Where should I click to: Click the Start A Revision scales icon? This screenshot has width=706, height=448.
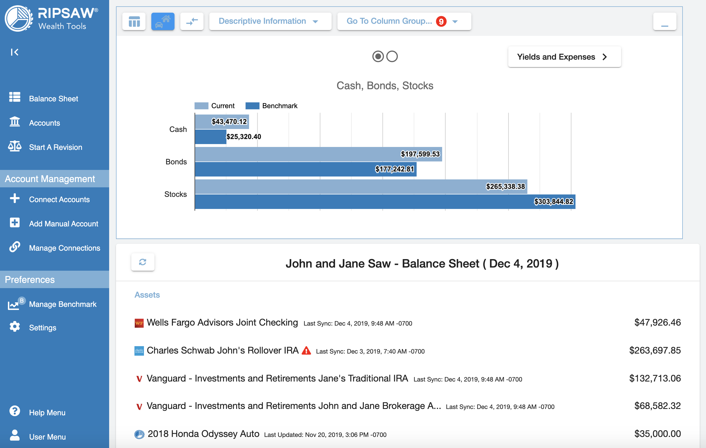pos(15,147)
